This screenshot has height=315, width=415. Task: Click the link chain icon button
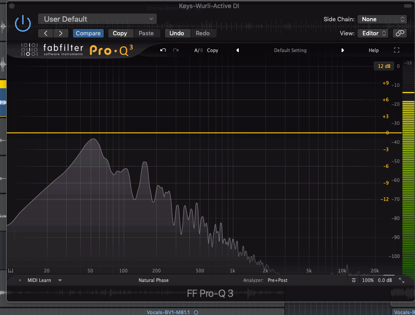point(400,33)
